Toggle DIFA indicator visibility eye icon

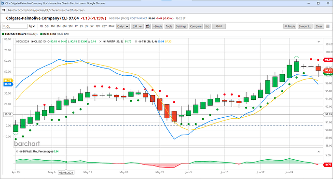21,151
